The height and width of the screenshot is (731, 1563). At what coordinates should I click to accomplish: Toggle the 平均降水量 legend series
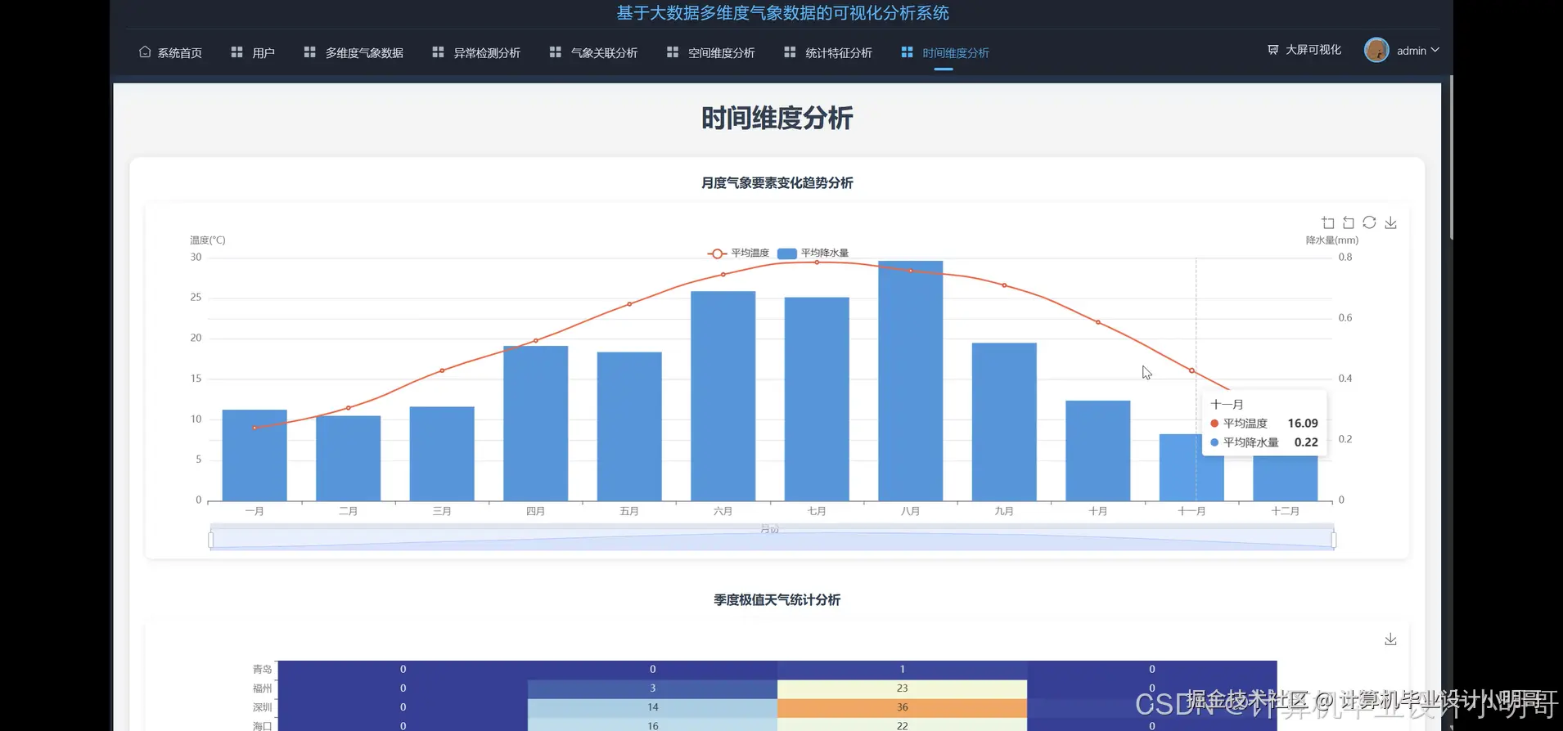tap(813, 253)
